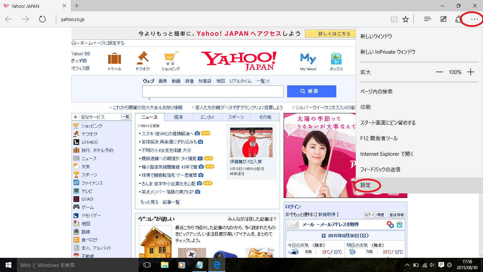
Task: Open the Reading view icon
Action: click(394, 19)
